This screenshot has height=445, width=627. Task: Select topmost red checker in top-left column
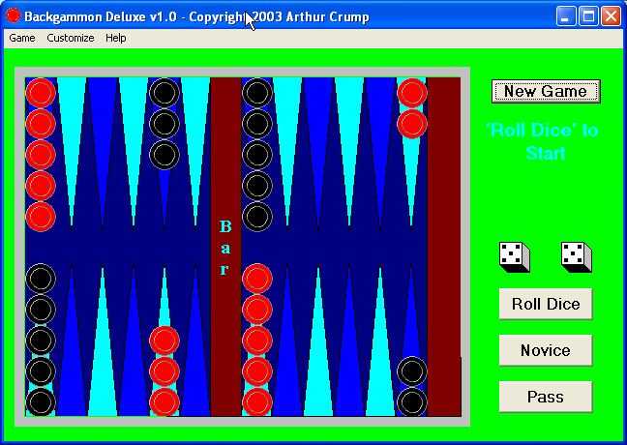[41, 93]
